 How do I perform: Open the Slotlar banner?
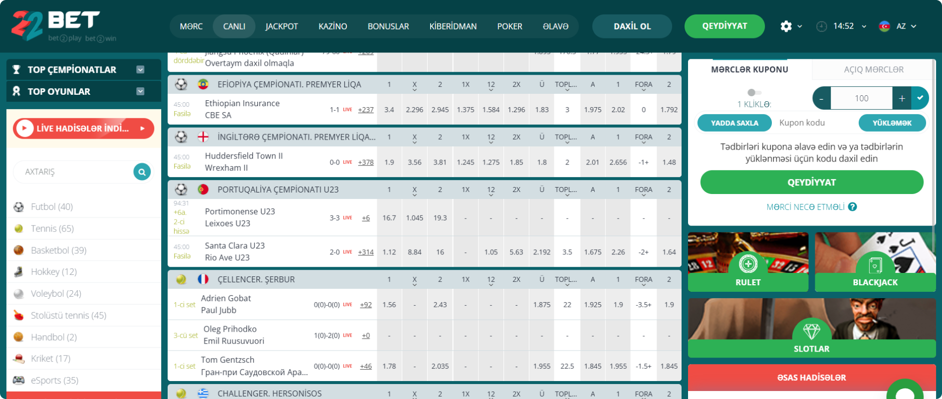point(812,328)
